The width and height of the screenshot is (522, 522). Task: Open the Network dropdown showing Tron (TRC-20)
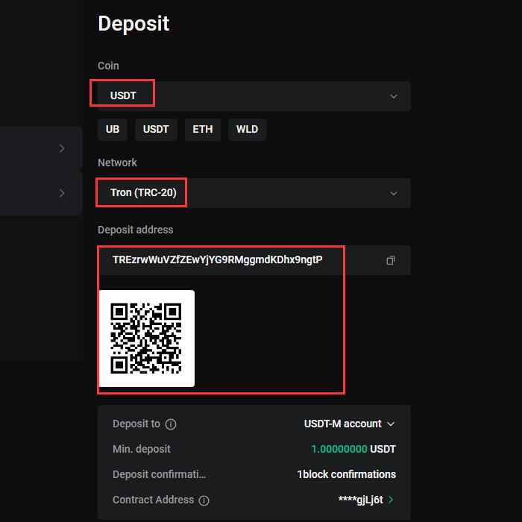(254, 193)
